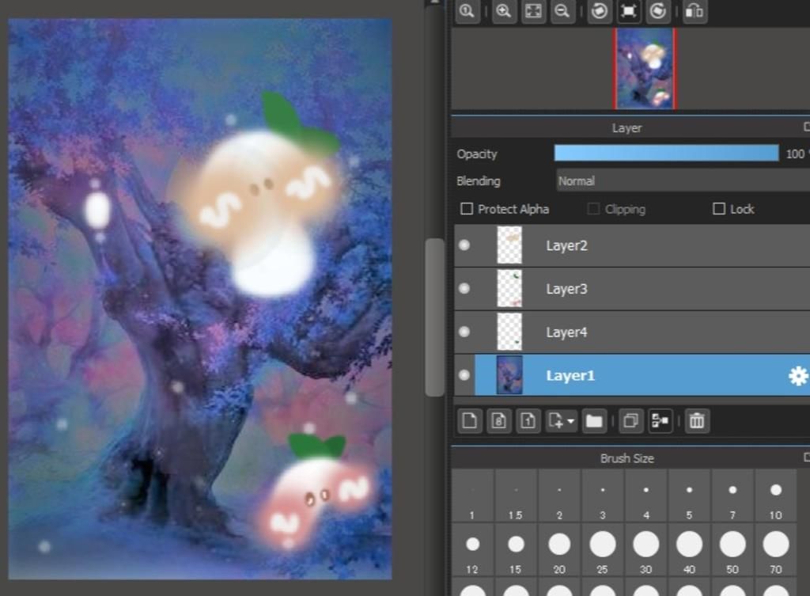Choose brush size 30
This screenshot has height=596, width=810.
tap(645, 551)
